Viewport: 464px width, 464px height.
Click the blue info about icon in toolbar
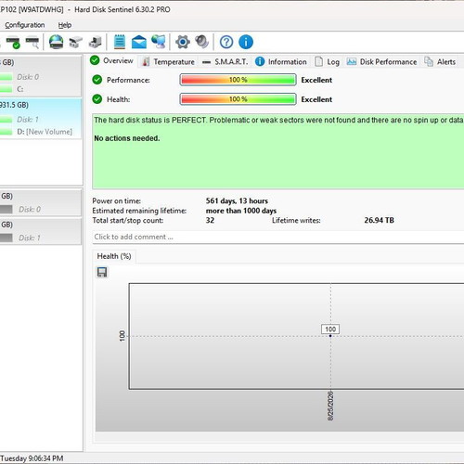[246, 42]
